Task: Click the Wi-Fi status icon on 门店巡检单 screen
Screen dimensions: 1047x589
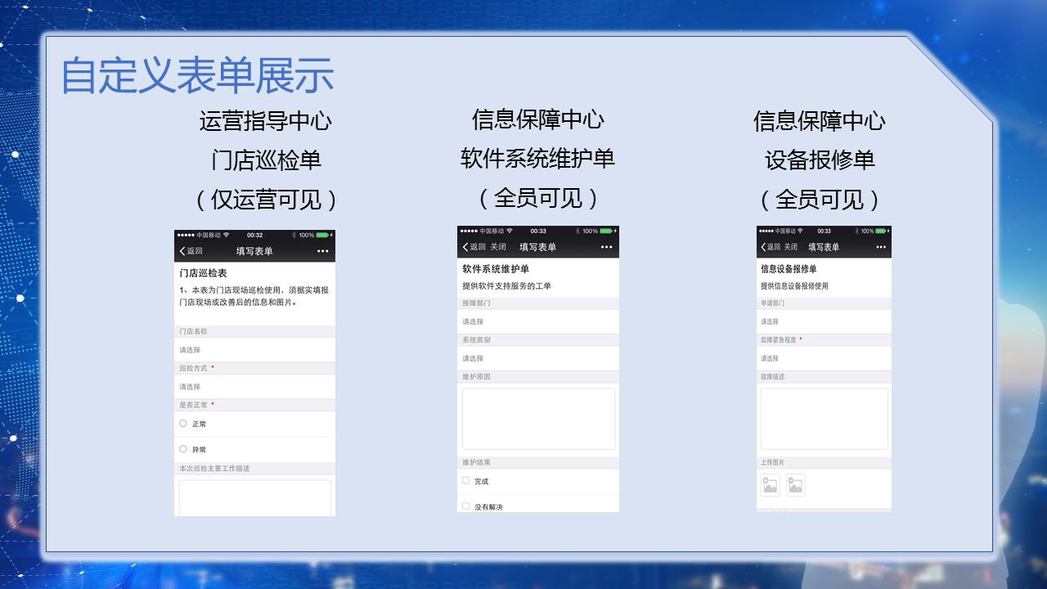Action: [x=227, y=235]
